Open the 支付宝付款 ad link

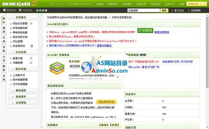coord(187,62)
